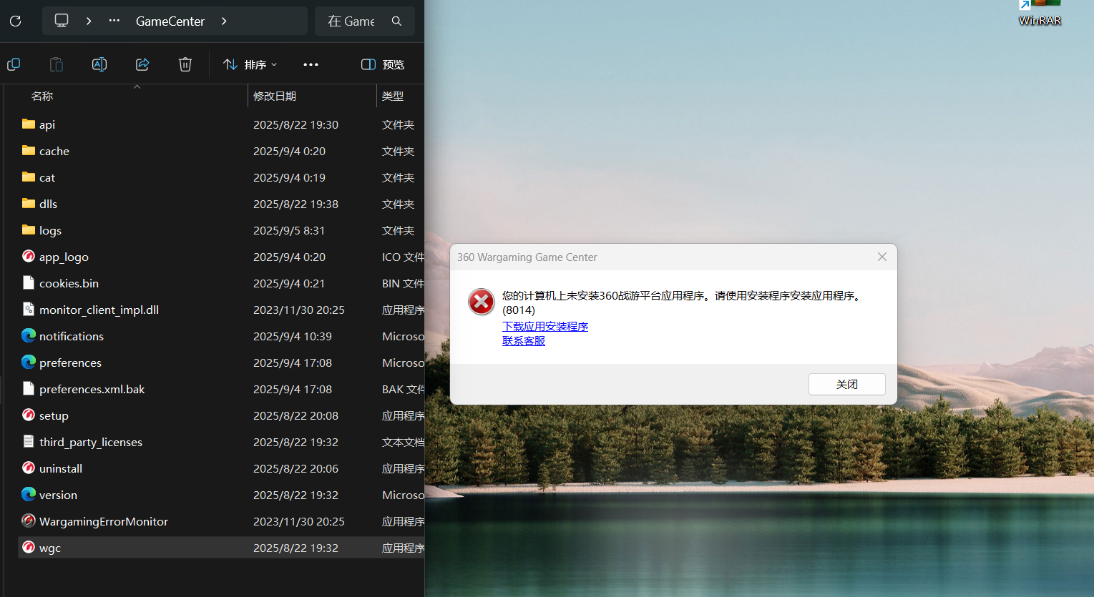Click the Rename toolbar icon
Image resolution: width=1094 pixels, height=597 pixels.
click(x=99, y=64)
